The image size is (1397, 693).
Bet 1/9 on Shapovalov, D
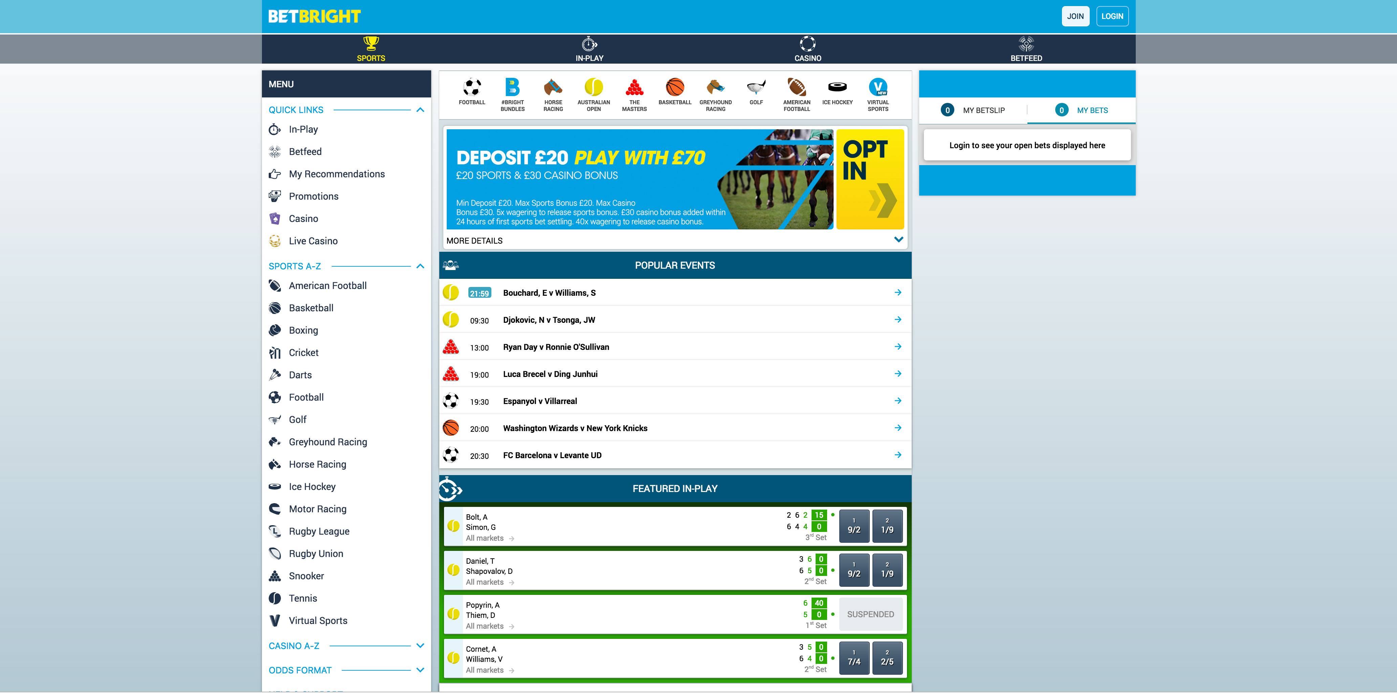[x=887, y=570]
